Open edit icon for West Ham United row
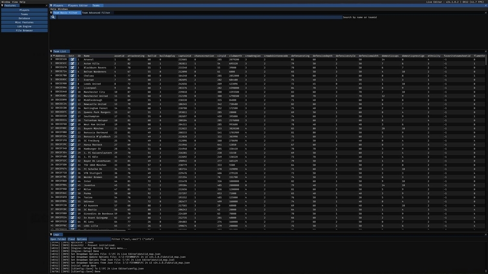The height and width of the screenshot is (274, 488). coord(72,124)
